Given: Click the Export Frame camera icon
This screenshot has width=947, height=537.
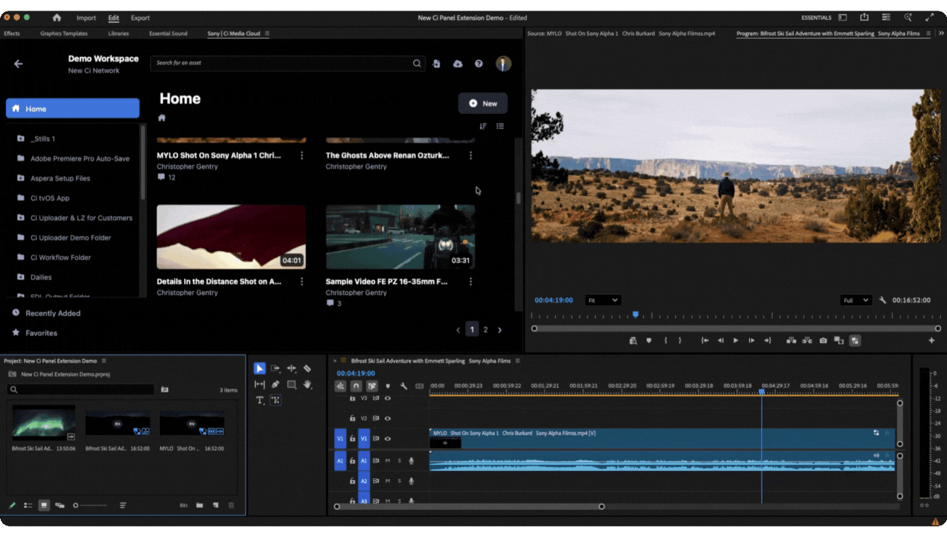Looking at the screenshot, I should (x=823, y=341).
